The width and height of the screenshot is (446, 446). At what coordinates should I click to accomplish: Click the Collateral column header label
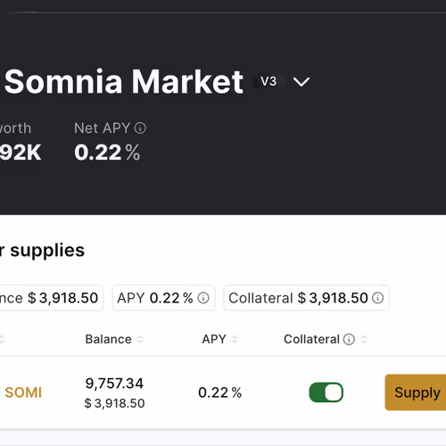click(x=311, y=339)
